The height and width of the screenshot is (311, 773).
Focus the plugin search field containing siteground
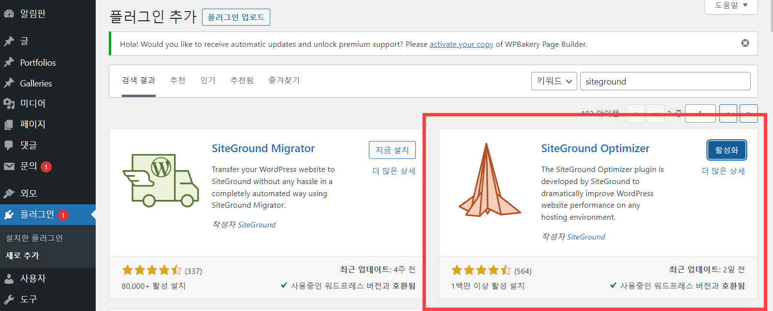tap(665, 81)
